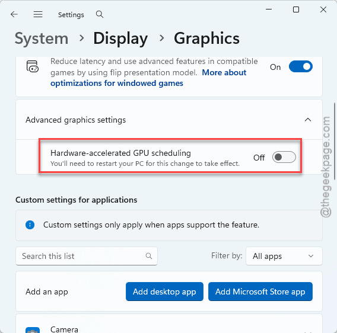Open the hamburger navigation menu
This screenshot has height=333, width=337.
[38, 15]
